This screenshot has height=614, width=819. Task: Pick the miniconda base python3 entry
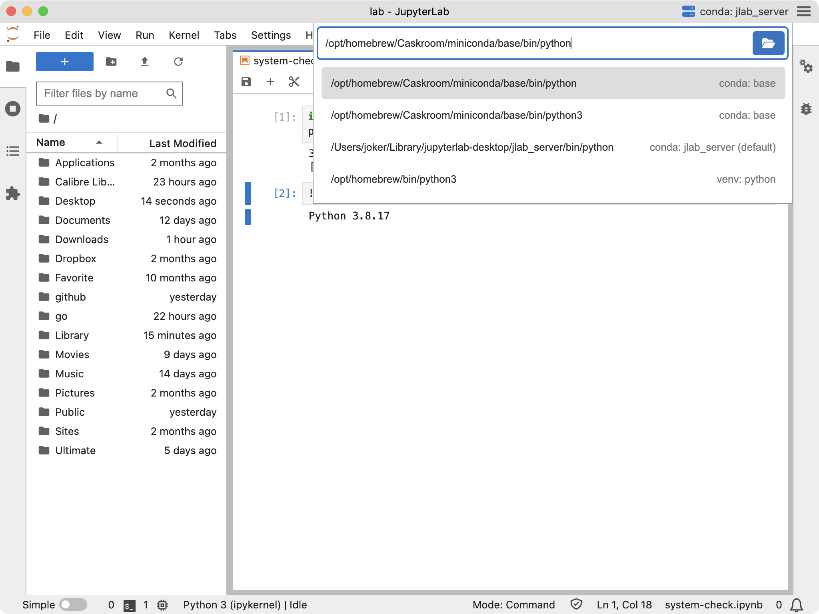(456, 115)
